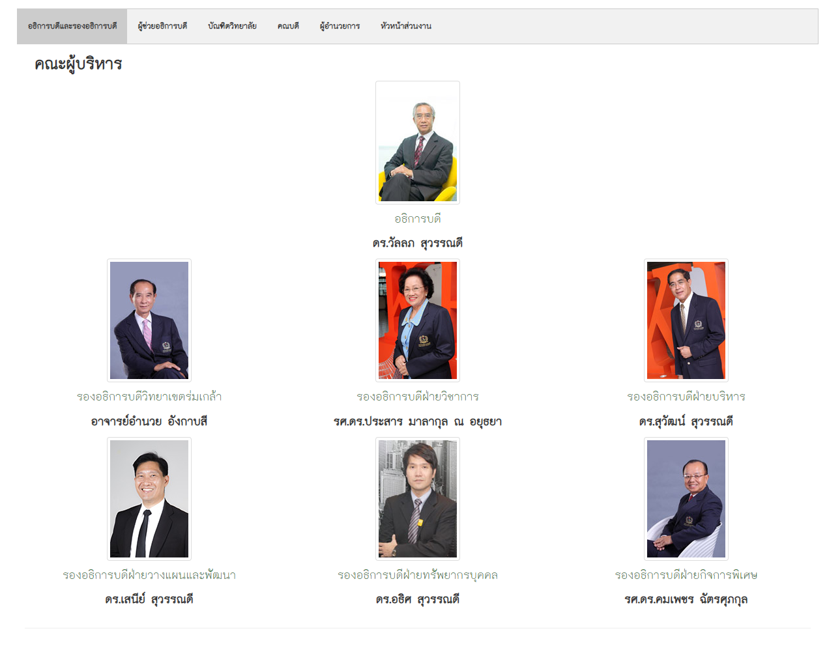The image size is (827, 648).
Task: Switch to the ผู้ช่วยอธิการบดี tab
Action: point(162,26)
